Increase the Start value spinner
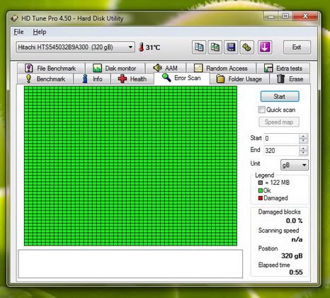The image size is (330, 298). 303,136
